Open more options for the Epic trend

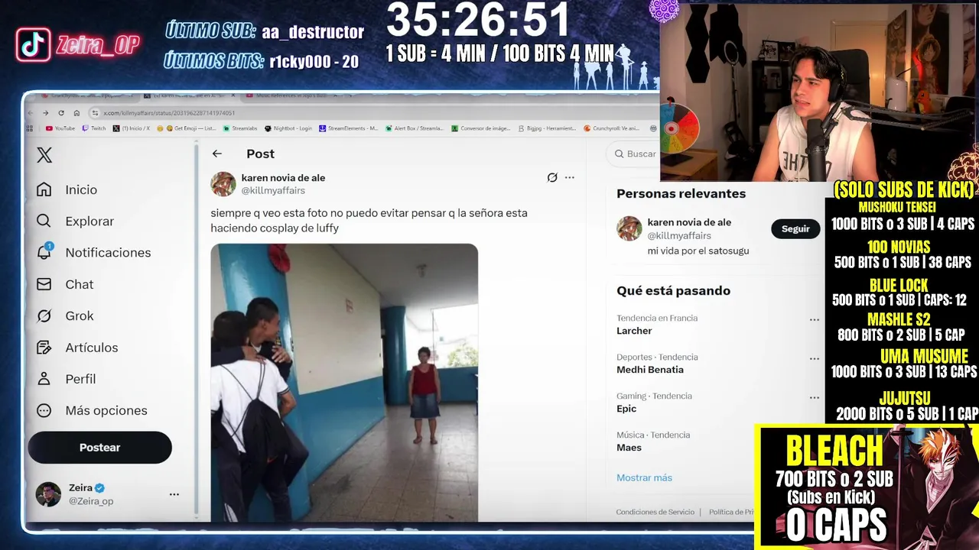[815, 398]
